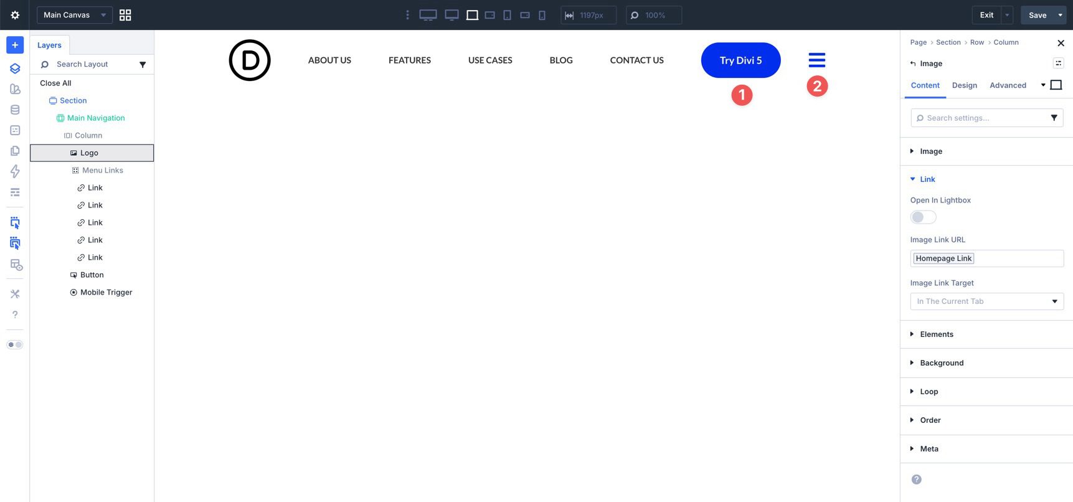Select the tablet landscape view icon
1073x502 pixels.
coord(490,15)
